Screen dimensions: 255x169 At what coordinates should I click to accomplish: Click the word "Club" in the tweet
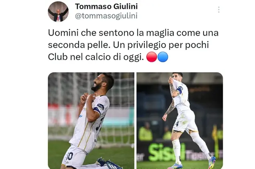(58, 57)
